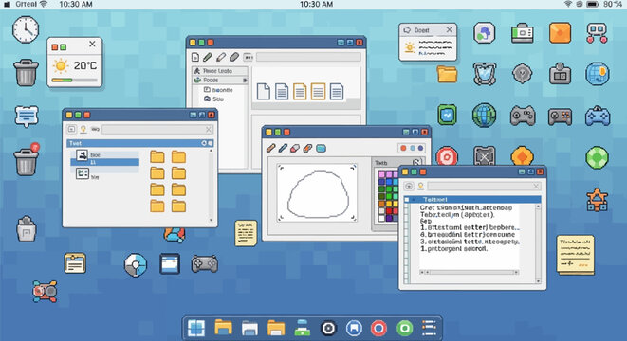Open the dark settings circle in the dock

click(328, 329)
